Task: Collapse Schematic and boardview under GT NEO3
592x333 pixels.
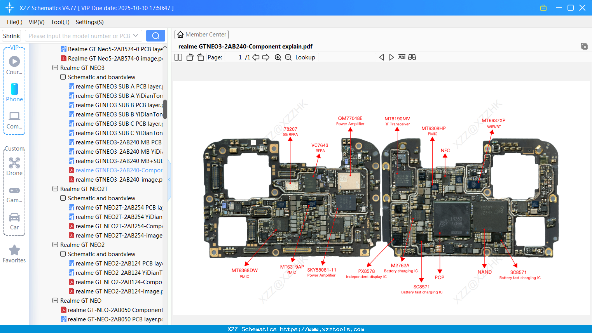Action: [63, 77]
